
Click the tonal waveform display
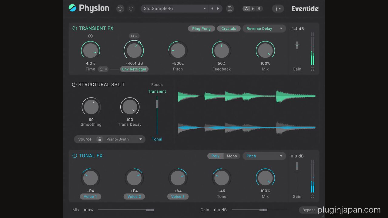pyautogui.click(x=246, y=127)
